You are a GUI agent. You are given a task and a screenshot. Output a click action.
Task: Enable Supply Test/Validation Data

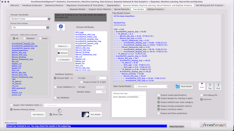coord(11,105)
